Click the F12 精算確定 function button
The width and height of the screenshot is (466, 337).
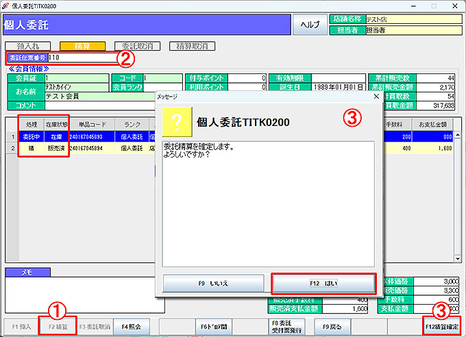point(441,327)
